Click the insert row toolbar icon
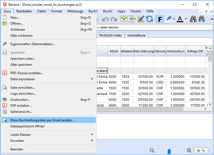Image resolution: width=214 pixels, height=155 pixels. [124, 19]
